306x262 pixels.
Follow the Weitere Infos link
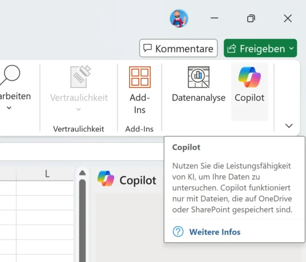215,232
